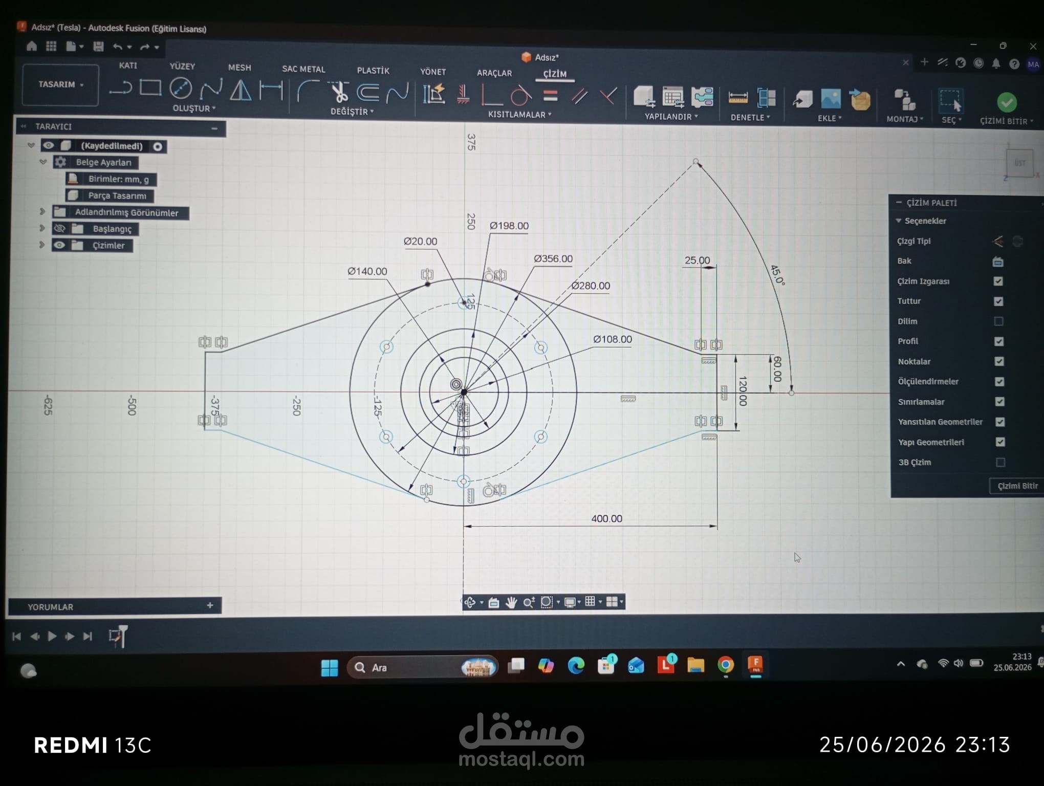Click the Insert canvas image icon
The height and width of the screenshot is (786, 1044).
(x=831, y=99)
